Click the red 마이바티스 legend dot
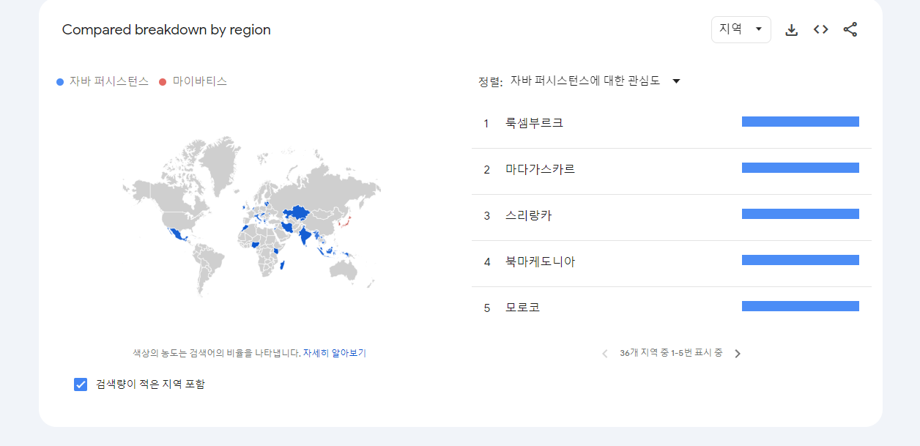This screenshot has height=446, width=920. point(163,82)
